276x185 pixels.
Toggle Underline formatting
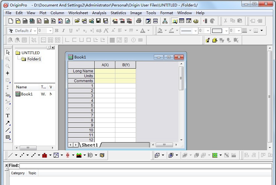pos(71,30)
